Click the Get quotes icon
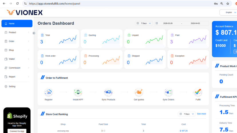Screen dimensions: 237x133 139,92
